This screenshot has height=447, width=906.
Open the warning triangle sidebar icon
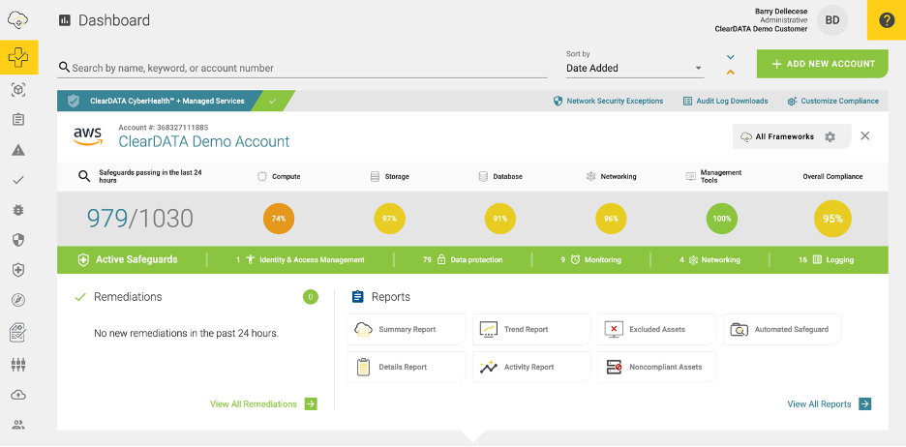tap(18, 151)
